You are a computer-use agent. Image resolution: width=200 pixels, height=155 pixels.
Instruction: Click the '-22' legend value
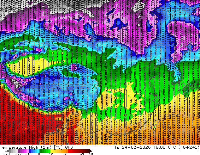(18, 154)
